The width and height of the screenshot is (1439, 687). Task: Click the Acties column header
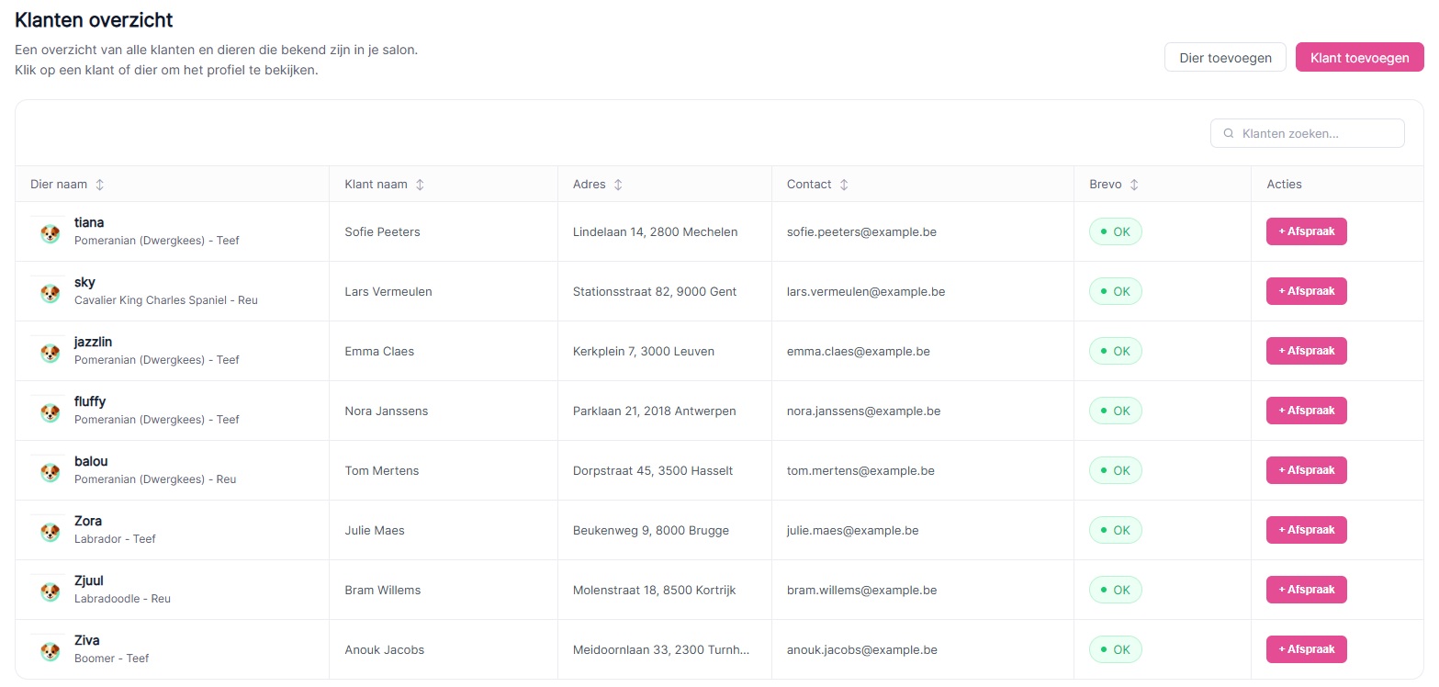[1284, 184]
